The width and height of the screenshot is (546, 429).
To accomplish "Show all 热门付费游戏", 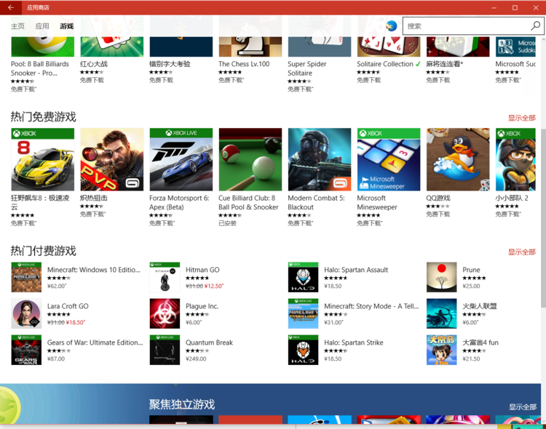I will point(522,252).
